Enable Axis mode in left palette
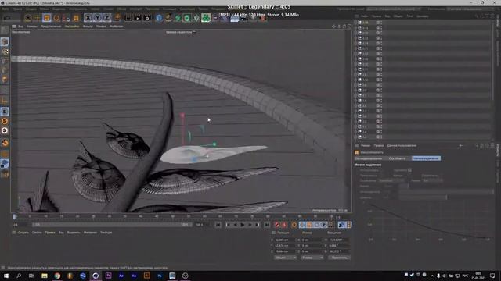 5,101
